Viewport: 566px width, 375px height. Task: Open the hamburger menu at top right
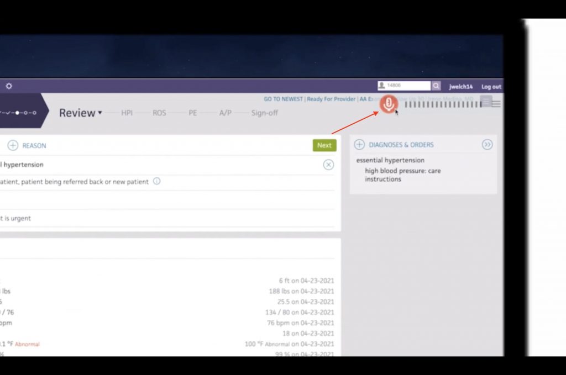pos(496,103)
